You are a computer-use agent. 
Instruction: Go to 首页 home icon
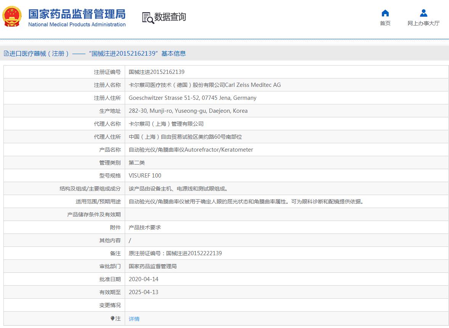(385, 13)
